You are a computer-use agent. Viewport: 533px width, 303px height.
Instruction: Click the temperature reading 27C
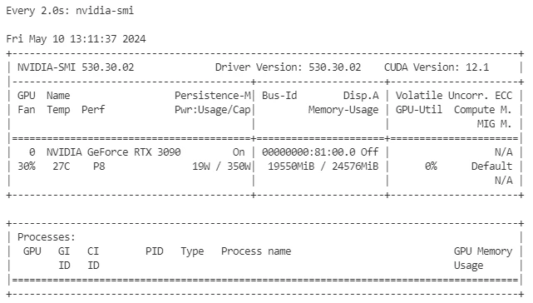tap(62, 166)
